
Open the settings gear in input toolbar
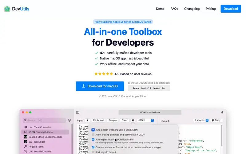(x=133, y=120)
